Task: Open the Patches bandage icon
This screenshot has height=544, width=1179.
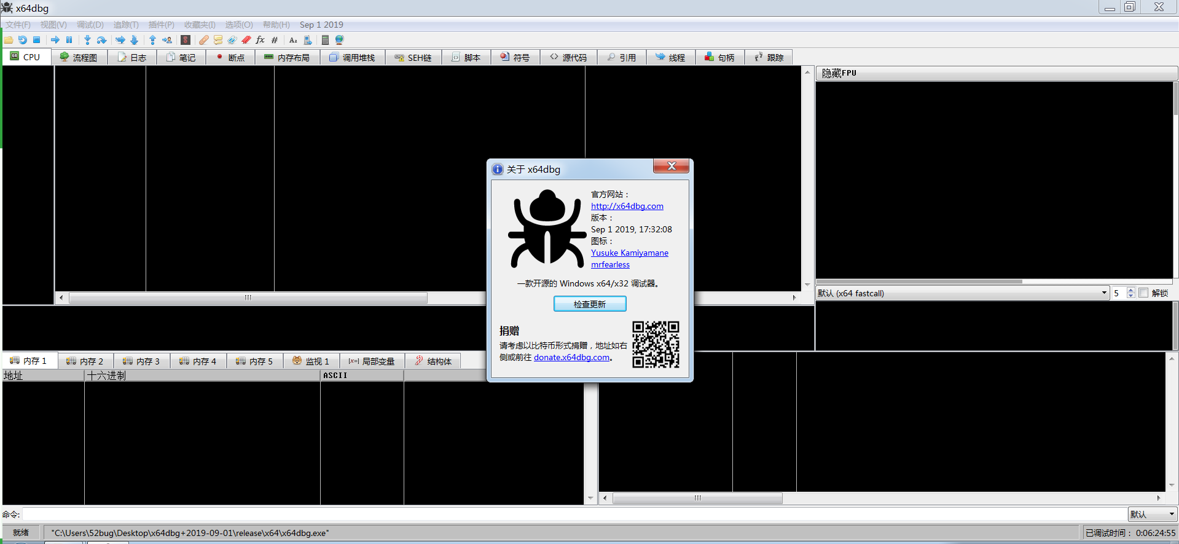Action: [x=204, y=40]
